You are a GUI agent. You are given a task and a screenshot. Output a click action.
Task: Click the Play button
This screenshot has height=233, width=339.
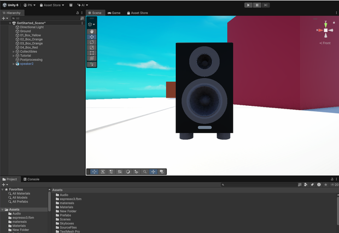248,5
